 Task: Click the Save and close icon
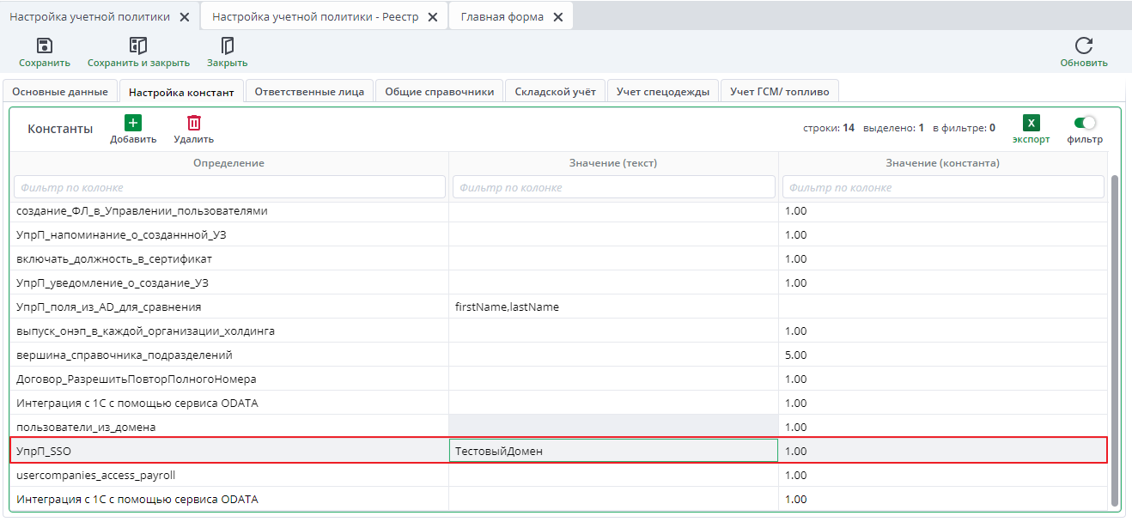point(138,46)
